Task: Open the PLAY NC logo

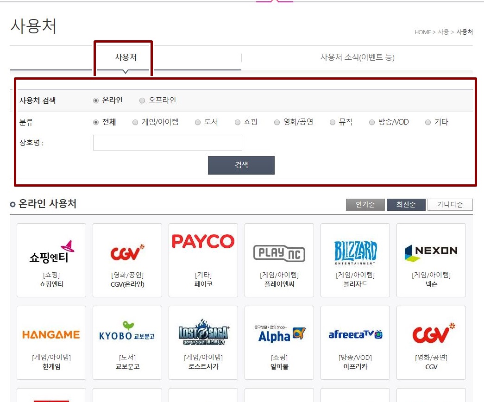Action: coord(279,253)
